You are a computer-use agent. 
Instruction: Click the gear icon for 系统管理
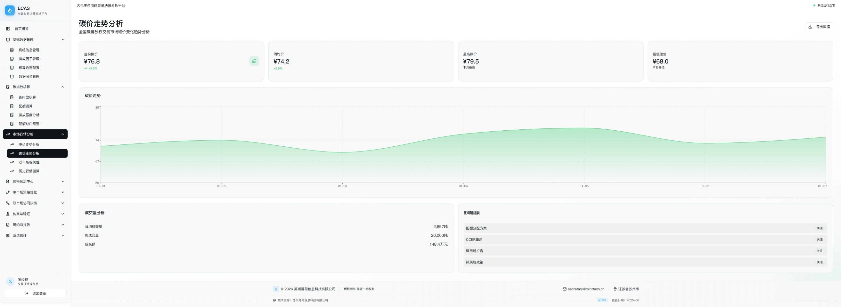8,235
